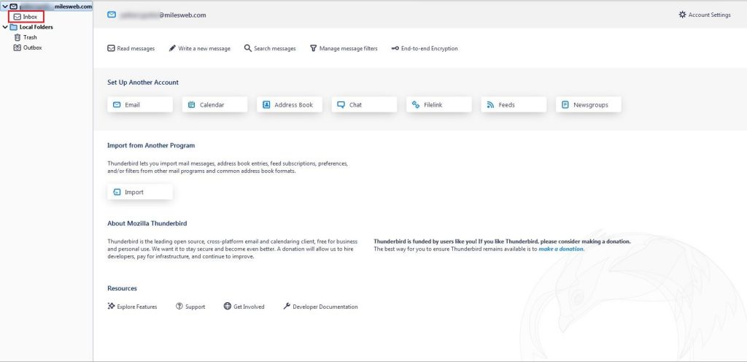Click the Outbox icon in sidebar
The height and width of the screenshot is (362, 747).
pyautogui.click(x=18, y=47)
